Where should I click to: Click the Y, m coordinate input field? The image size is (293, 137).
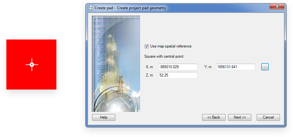236,67
